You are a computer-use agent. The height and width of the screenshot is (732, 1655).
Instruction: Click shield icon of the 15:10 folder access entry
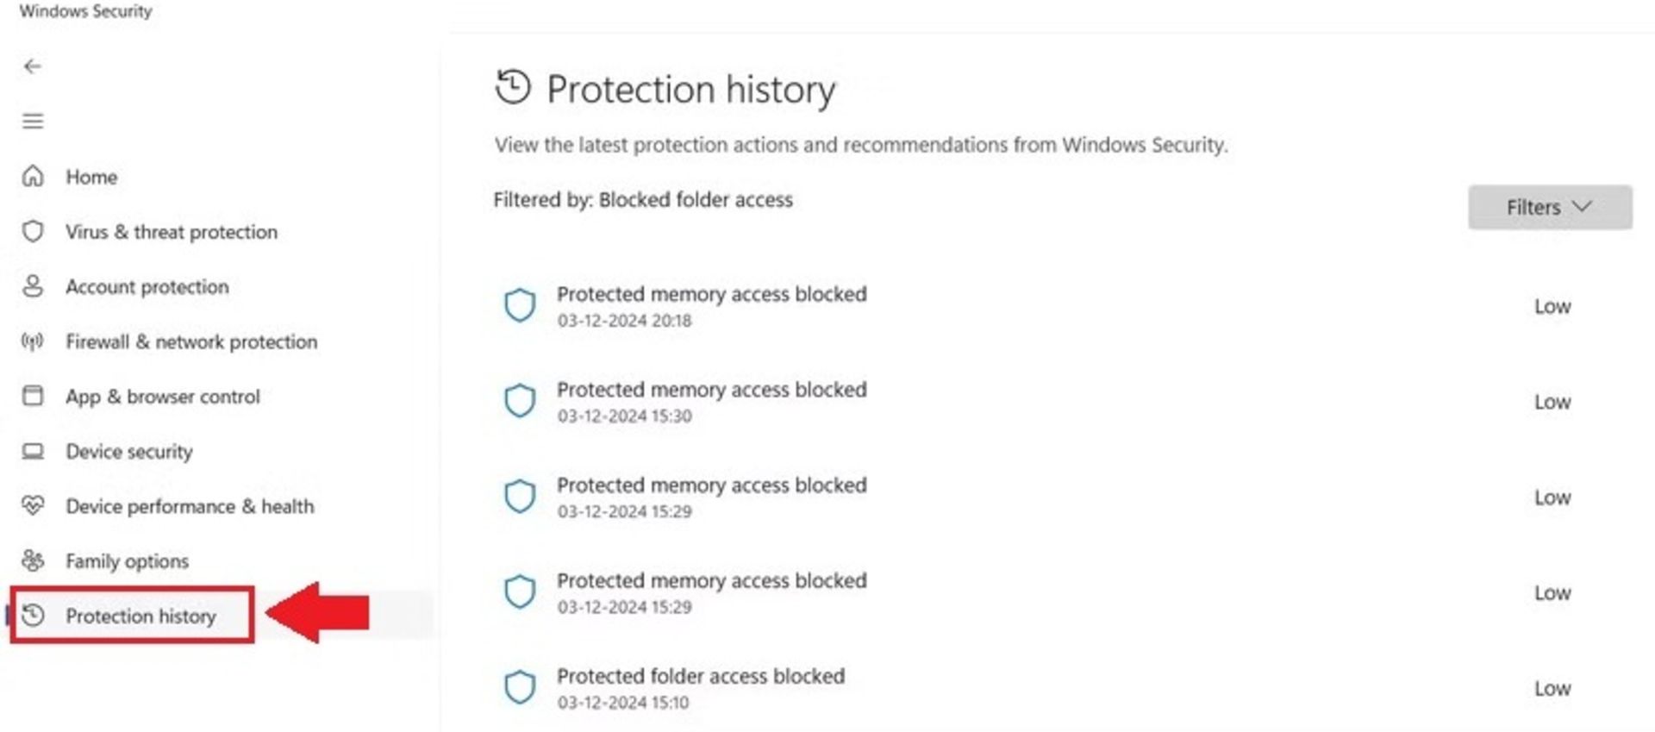tap(520, 687)
